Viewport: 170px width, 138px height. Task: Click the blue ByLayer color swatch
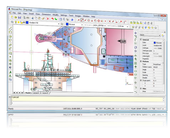pos(67,24)
